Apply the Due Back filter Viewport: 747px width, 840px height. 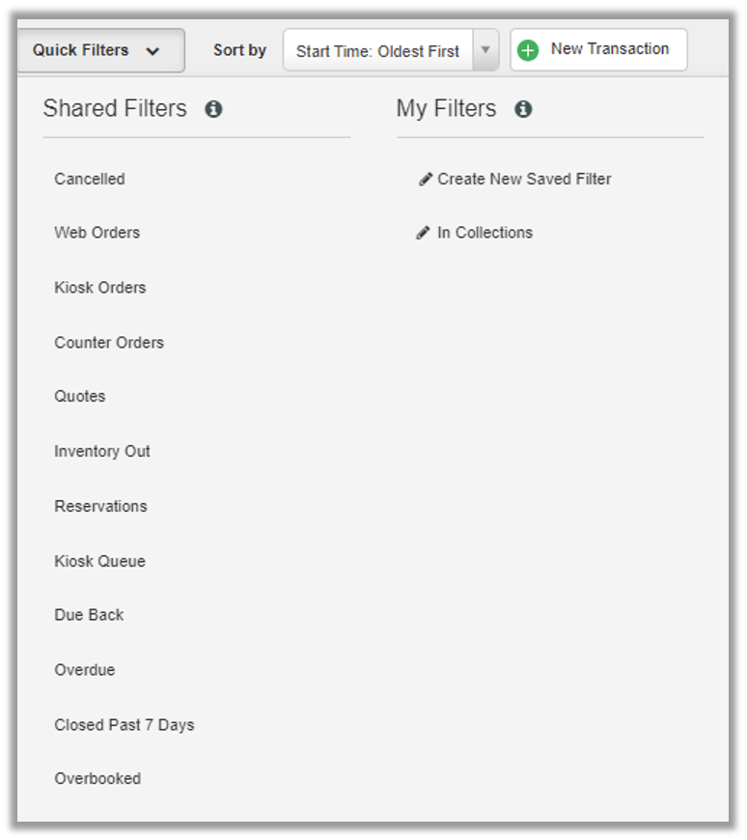click(x=89, y=615)
